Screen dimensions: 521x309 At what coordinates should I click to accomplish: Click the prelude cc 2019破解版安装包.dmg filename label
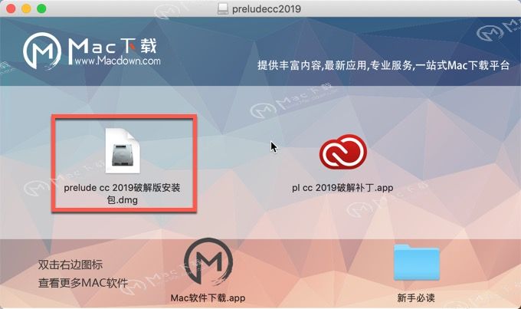pyautogui.click(x=122, y=193)
